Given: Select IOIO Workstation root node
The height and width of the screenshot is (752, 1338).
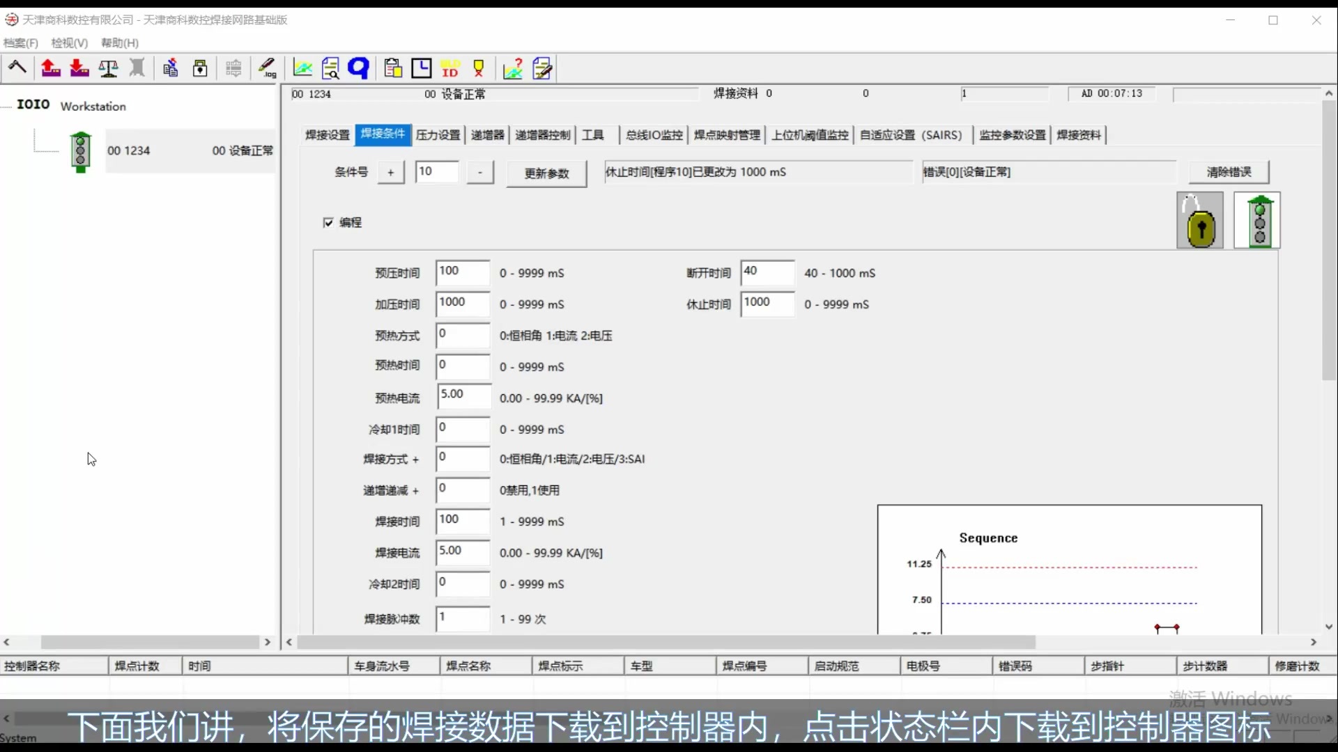Looking at the screenshot, I should (71, 105).
